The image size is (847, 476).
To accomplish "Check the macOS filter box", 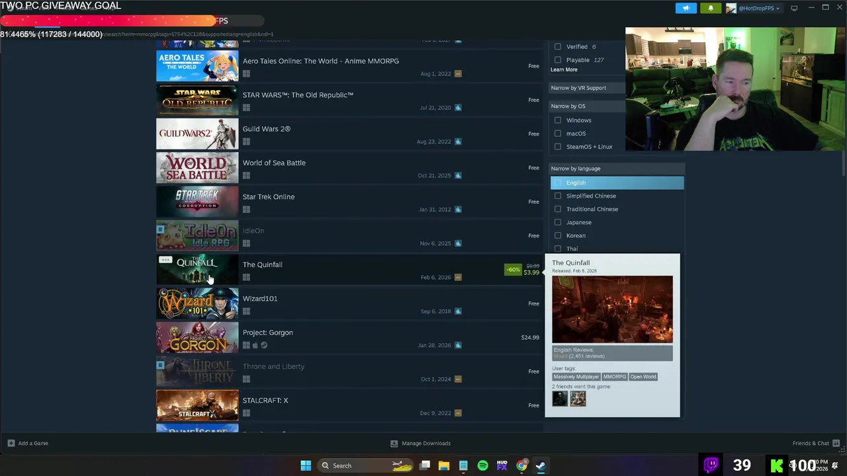I will click(x=558, y=134).
